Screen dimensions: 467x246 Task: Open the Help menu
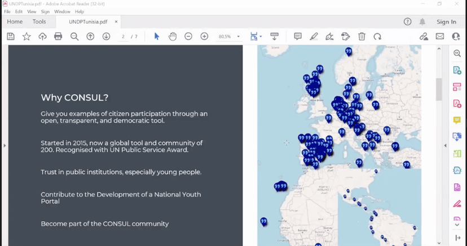click(x=80, y=12)
